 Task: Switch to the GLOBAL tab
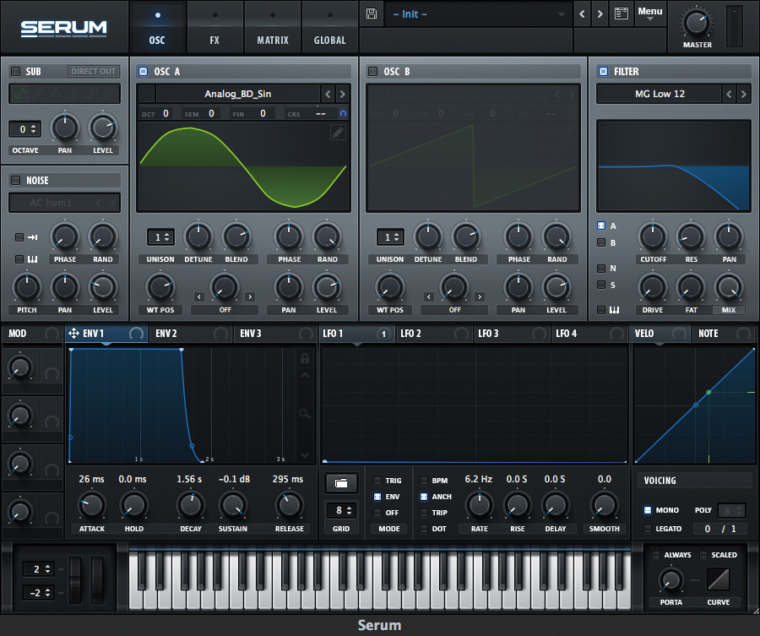[x=330, y=27]
